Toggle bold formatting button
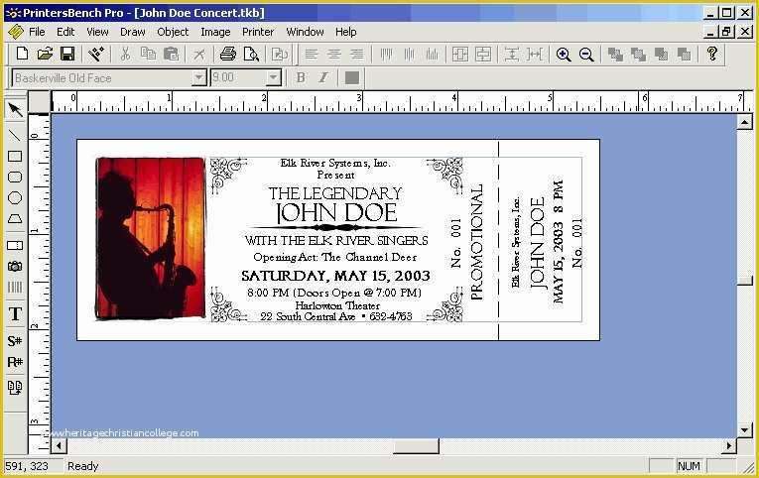Image resolution: width=759 pixels, height=478 pixels. pos(301,77)
